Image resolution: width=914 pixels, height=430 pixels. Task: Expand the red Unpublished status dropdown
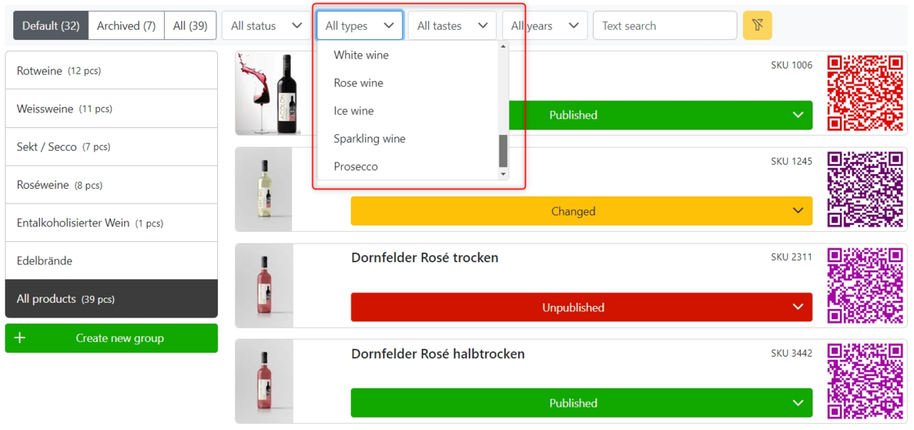[798, 307]
